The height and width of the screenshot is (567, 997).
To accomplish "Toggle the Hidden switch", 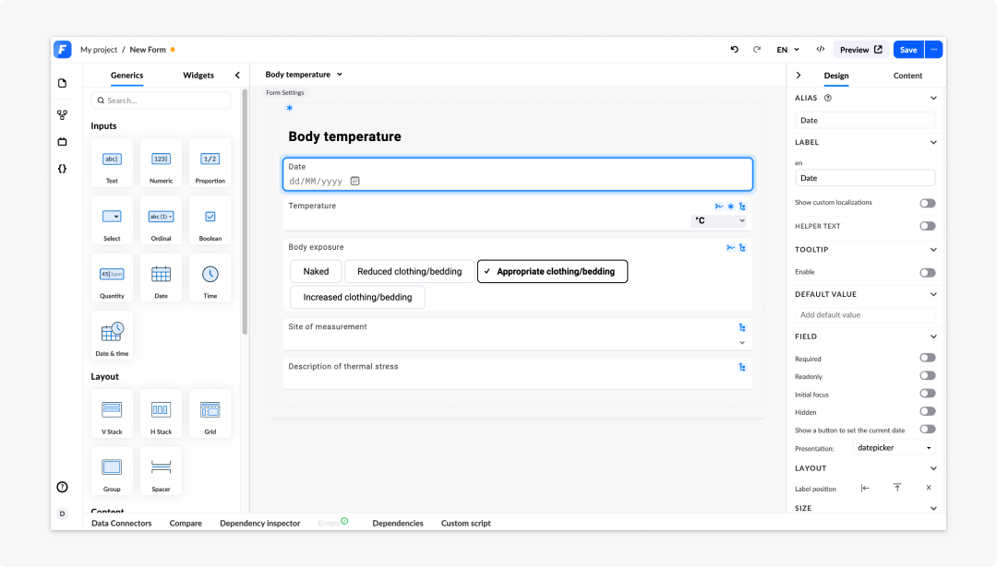I will 928,411.
